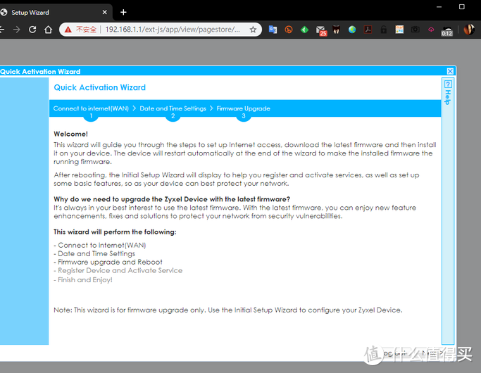
Task: Reload the page with the refresh icon
Action: click(x=32, y=30)
